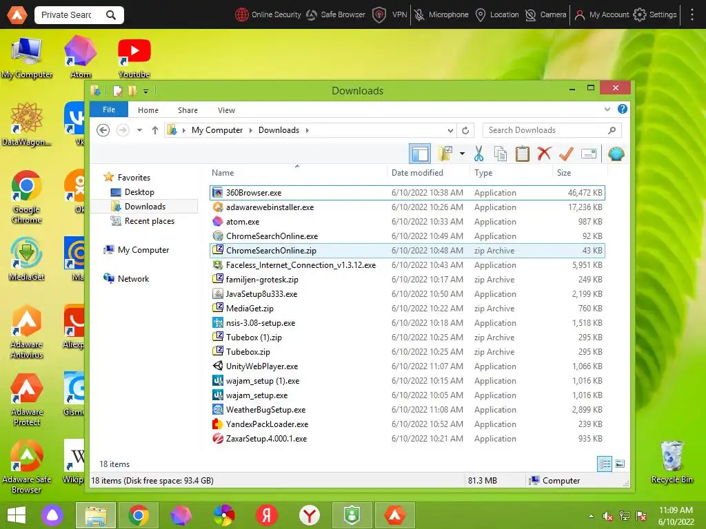706x529 pixels.
Task: Select the adawarewebinstaller.exe file
Action: pyautogui.click(x=407, y=207)
